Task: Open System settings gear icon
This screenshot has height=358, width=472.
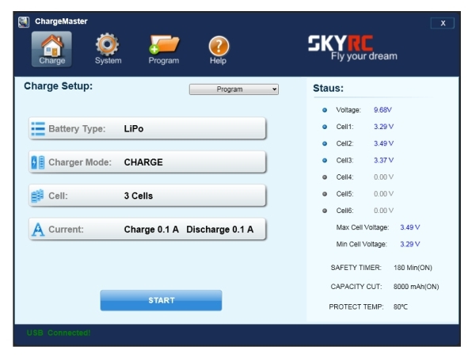Action: [x=108, y=44]
